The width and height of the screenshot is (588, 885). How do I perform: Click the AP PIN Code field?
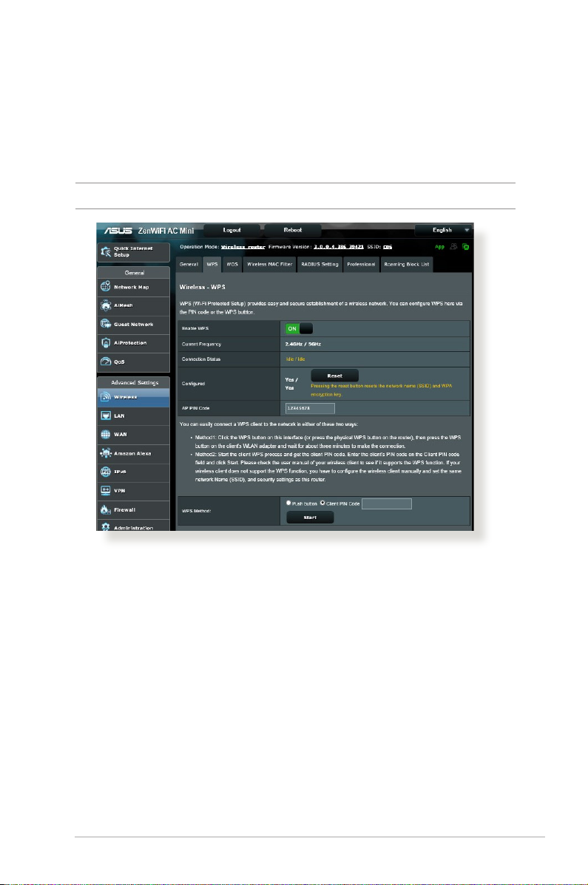310,408
